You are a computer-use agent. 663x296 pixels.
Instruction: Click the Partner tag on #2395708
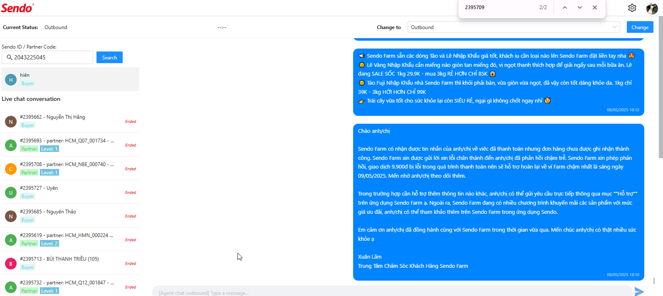(x=29, y=173)
